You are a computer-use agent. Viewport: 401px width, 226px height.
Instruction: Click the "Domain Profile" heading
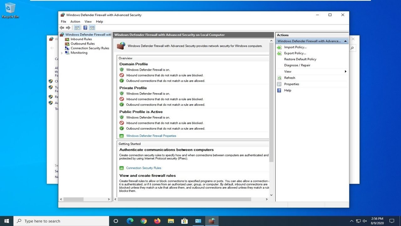click(x=133, y=64)
